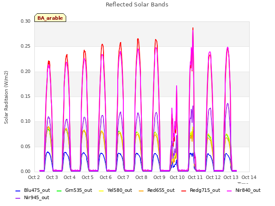
Task: Click the Oct 4 x-axis tick label
Action: tap(70, 177)
